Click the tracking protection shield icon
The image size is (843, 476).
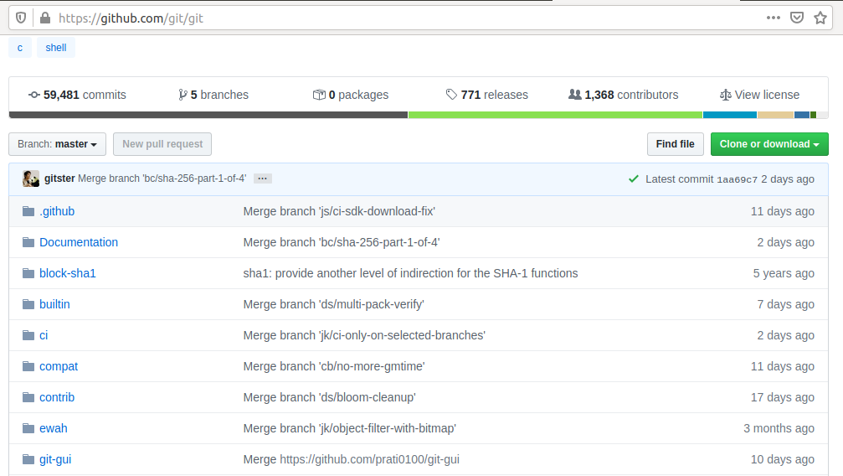coord(20,18)
